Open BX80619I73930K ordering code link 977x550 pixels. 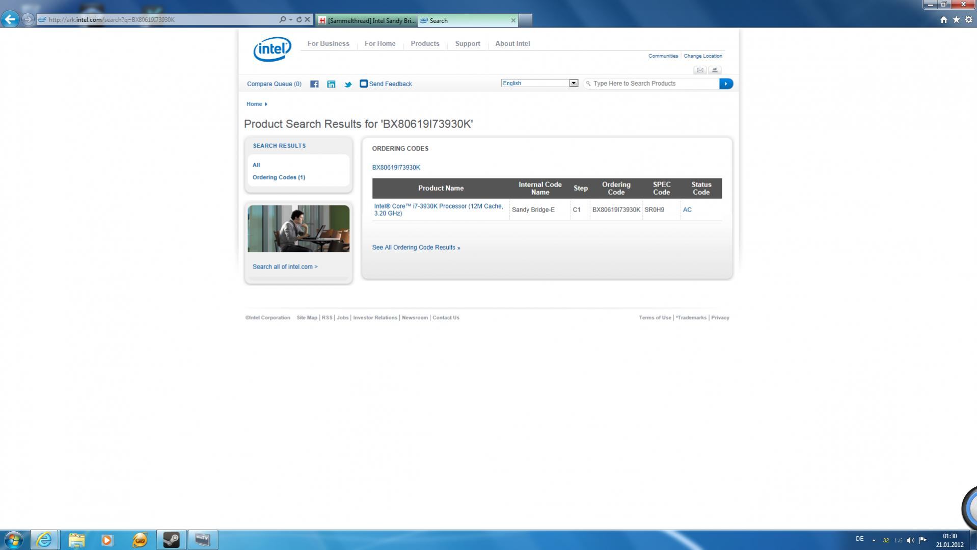pyautogui.click(x=396, y=167)
